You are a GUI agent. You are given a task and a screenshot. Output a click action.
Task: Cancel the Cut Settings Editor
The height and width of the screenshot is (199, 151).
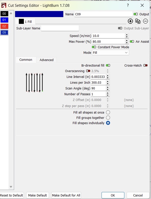click(x=138, y=195)
